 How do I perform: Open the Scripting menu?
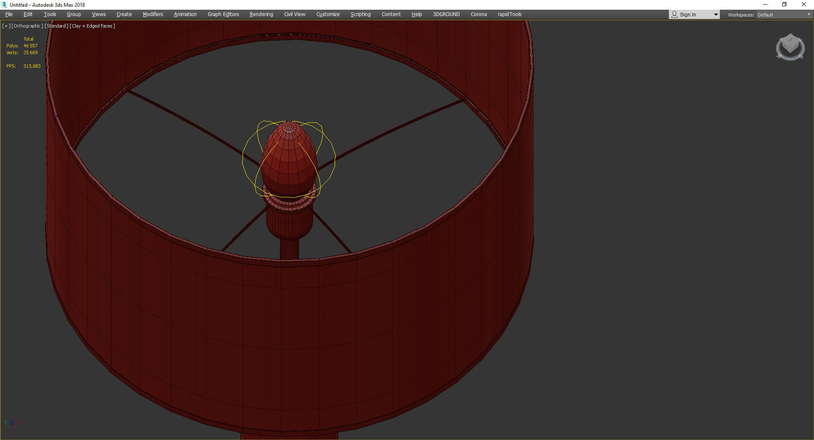(x=361, y=14)
